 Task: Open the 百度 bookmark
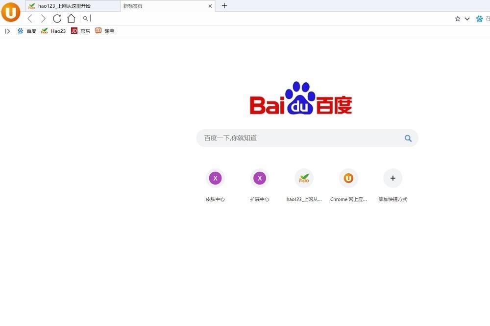click(x=27, y=31)
